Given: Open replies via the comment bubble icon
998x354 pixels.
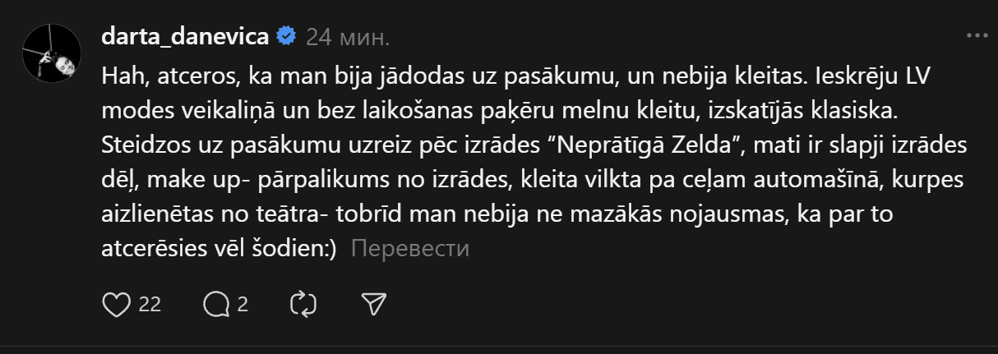Looking at the screenshot, I should pos(216,305).
